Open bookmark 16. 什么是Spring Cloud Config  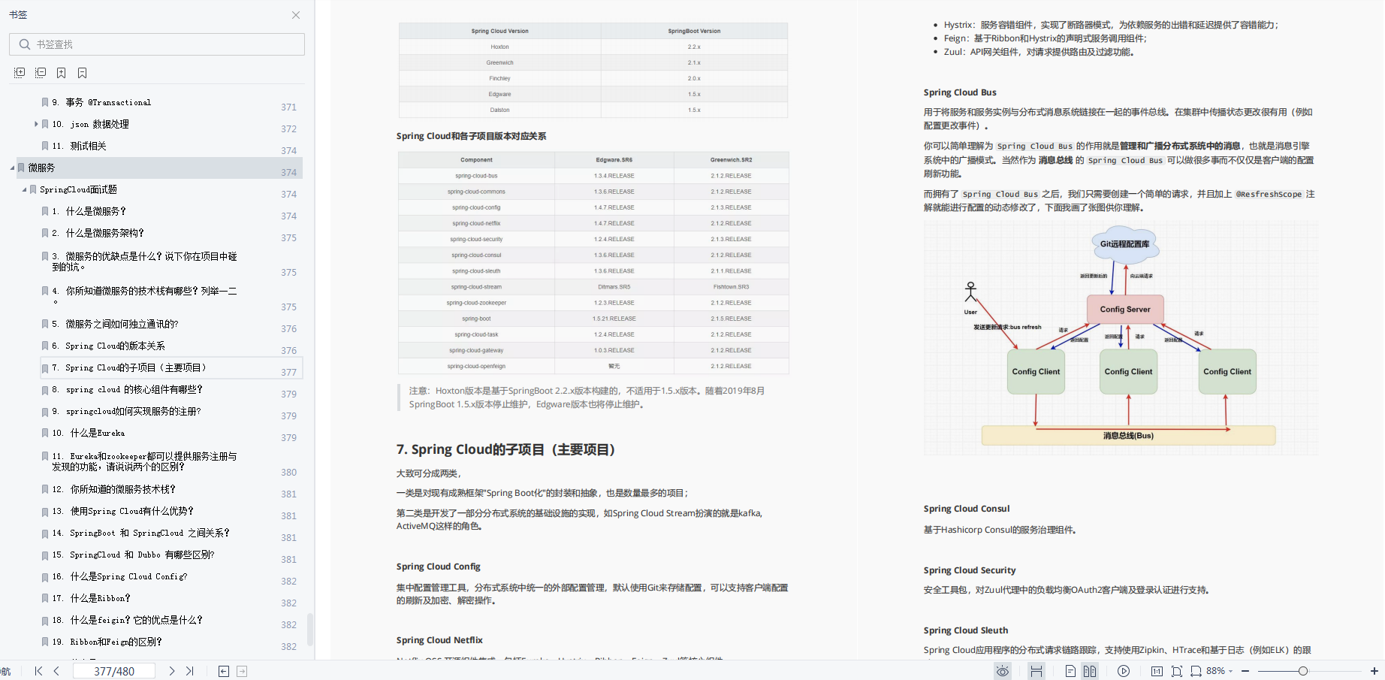[119, 576]
